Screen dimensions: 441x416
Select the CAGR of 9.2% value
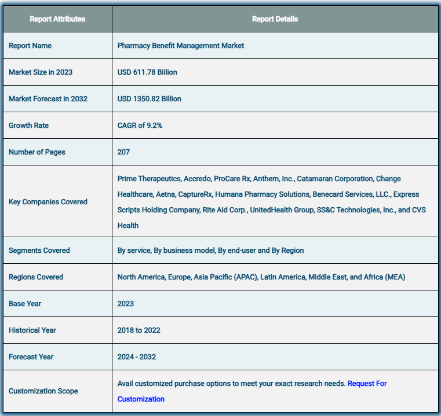point(140,126)
